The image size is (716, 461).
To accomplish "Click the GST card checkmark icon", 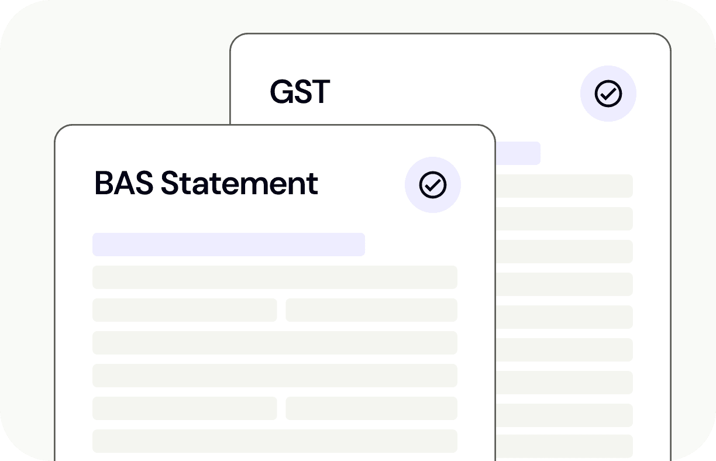I will (608, 94).
